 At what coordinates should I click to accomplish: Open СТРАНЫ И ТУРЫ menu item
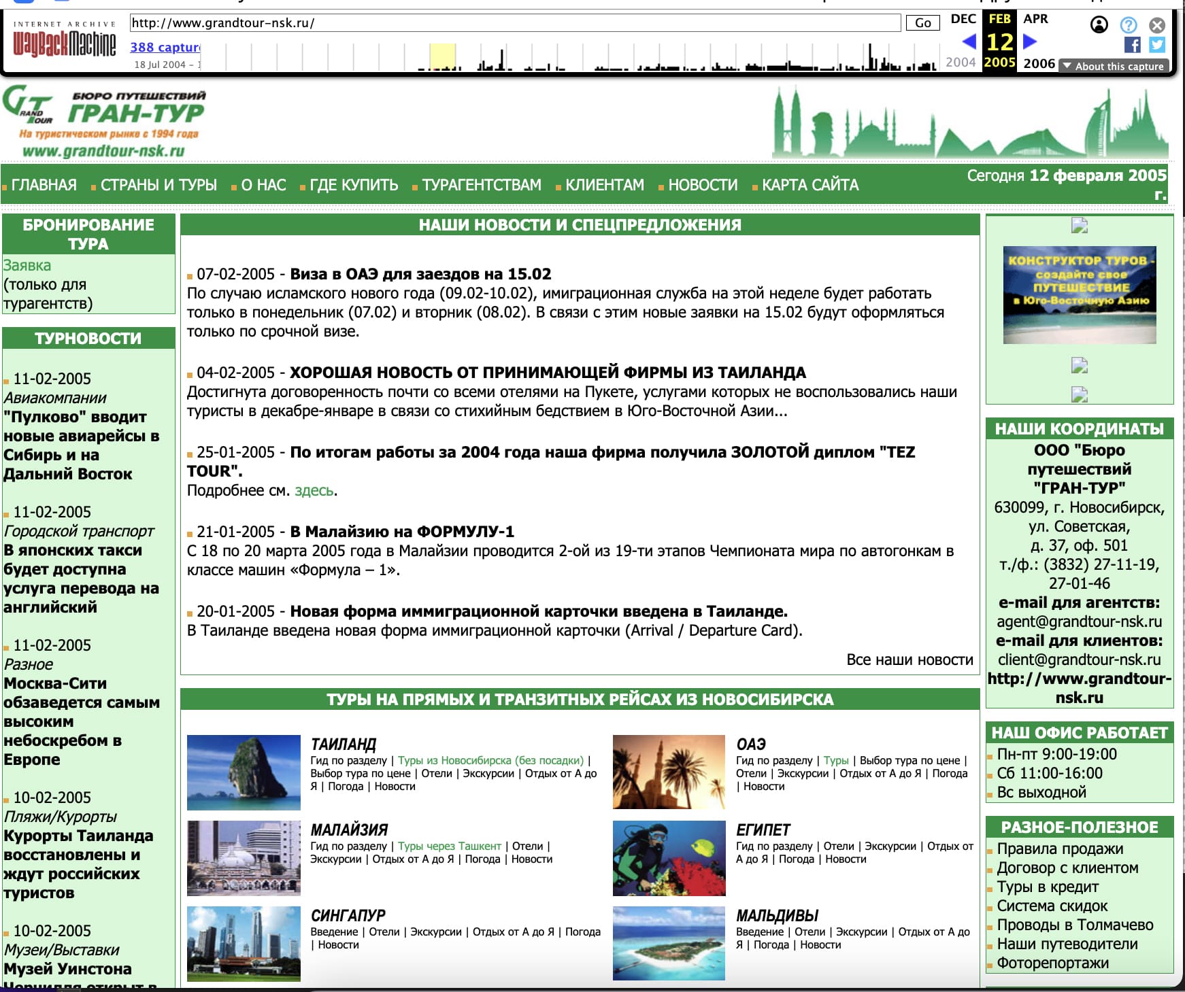pos(158,185)
